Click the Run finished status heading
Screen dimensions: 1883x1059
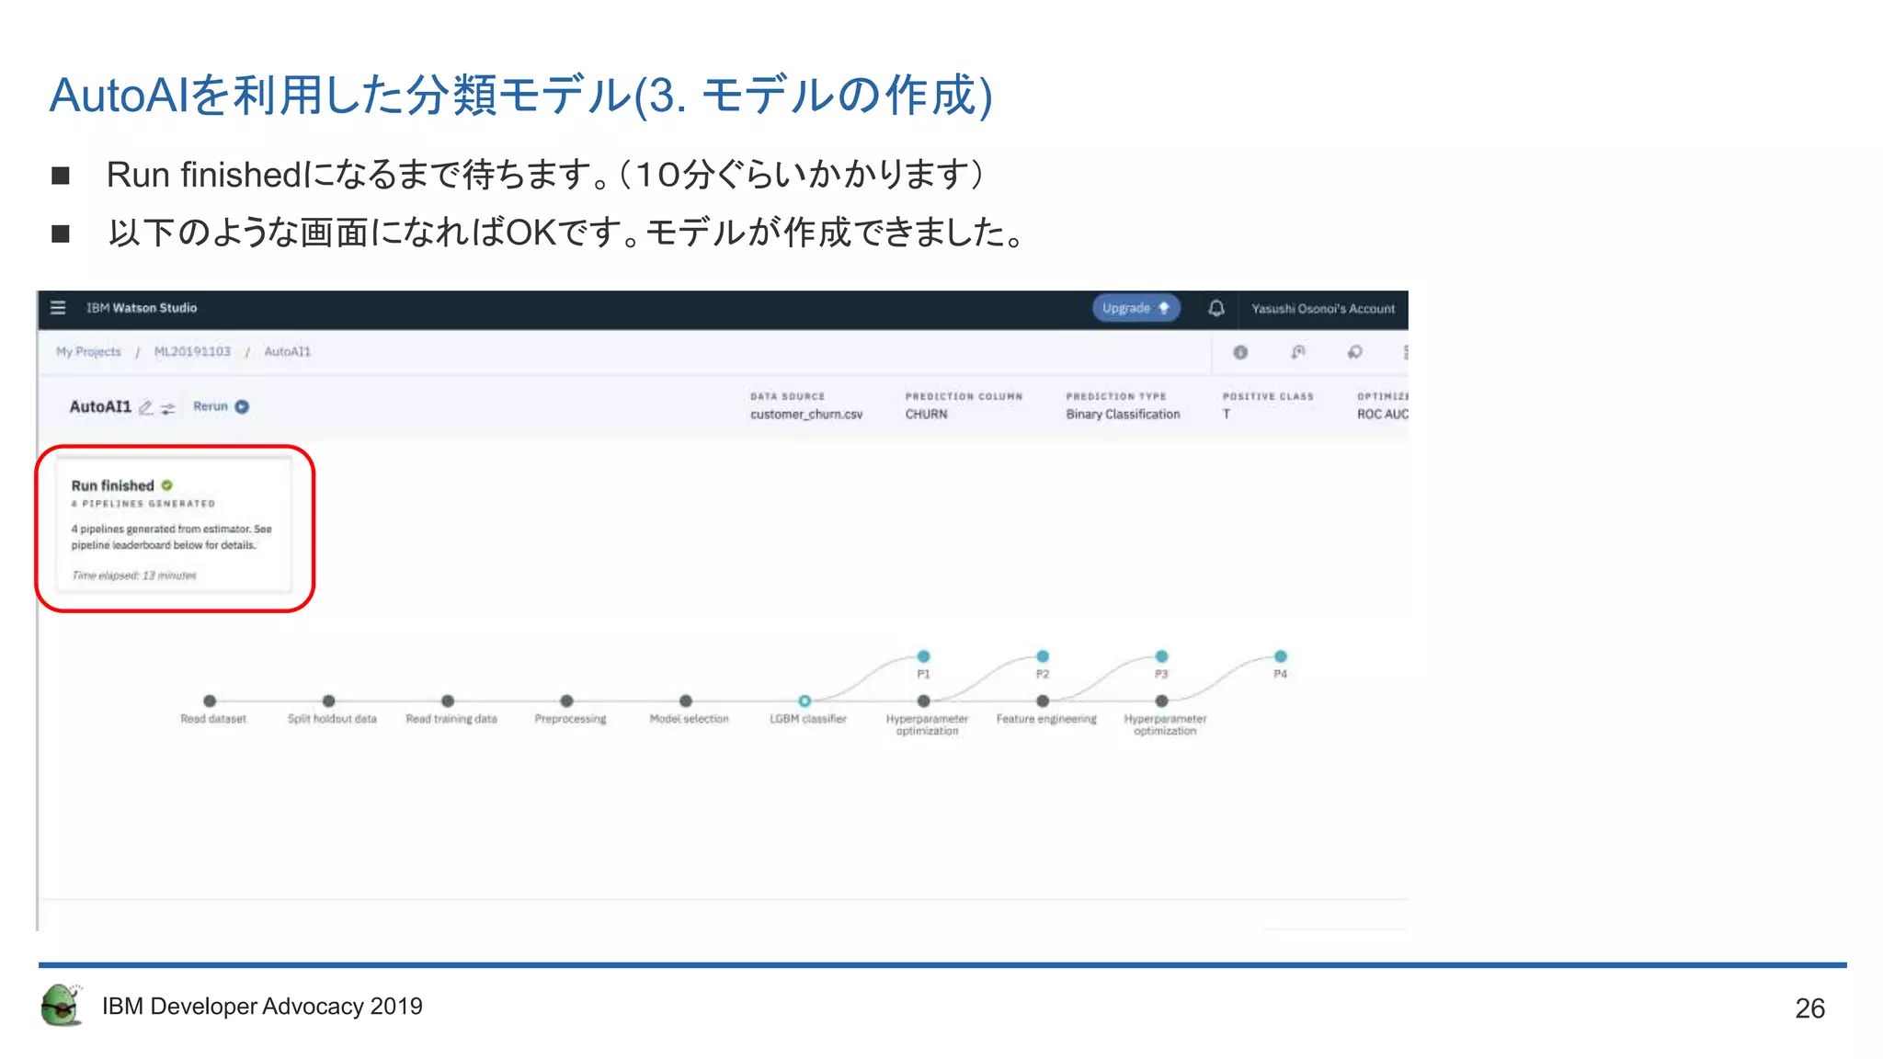pos(112,485)
